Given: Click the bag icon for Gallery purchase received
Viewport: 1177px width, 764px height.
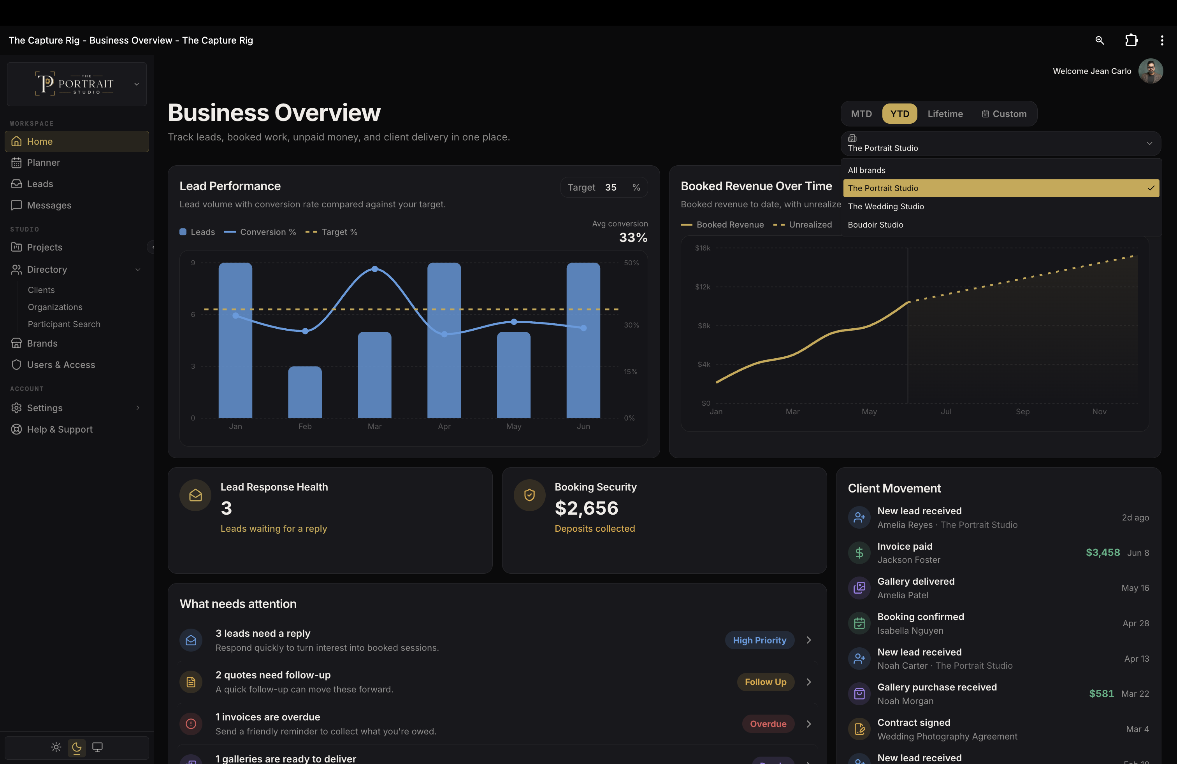Looking at the screenshot, I should click(859, 694).
